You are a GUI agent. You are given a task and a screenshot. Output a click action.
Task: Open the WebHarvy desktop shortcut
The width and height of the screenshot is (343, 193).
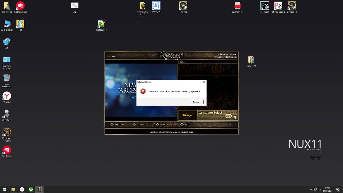point(7,116)
